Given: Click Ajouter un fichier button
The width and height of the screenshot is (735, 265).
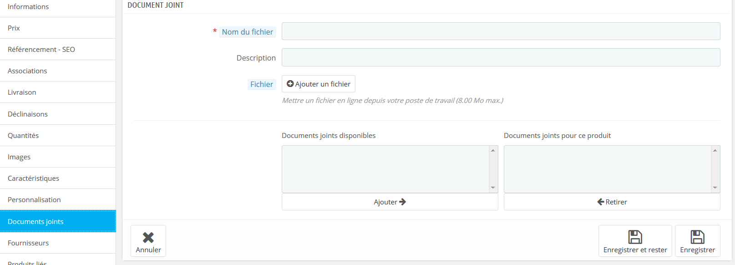Looking at the screenshot, I should (319, 84).
